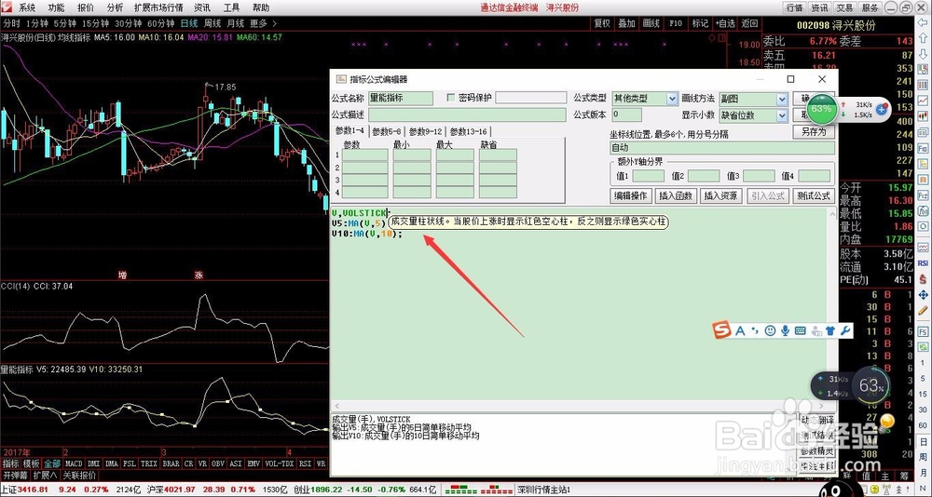Click the 公式版本 input field
The width and height of the screenshot is (932, 497).
626,114
